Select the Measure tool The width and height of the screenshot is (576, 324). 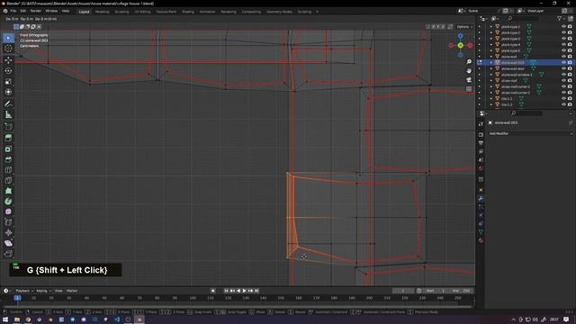coord(8,114)
